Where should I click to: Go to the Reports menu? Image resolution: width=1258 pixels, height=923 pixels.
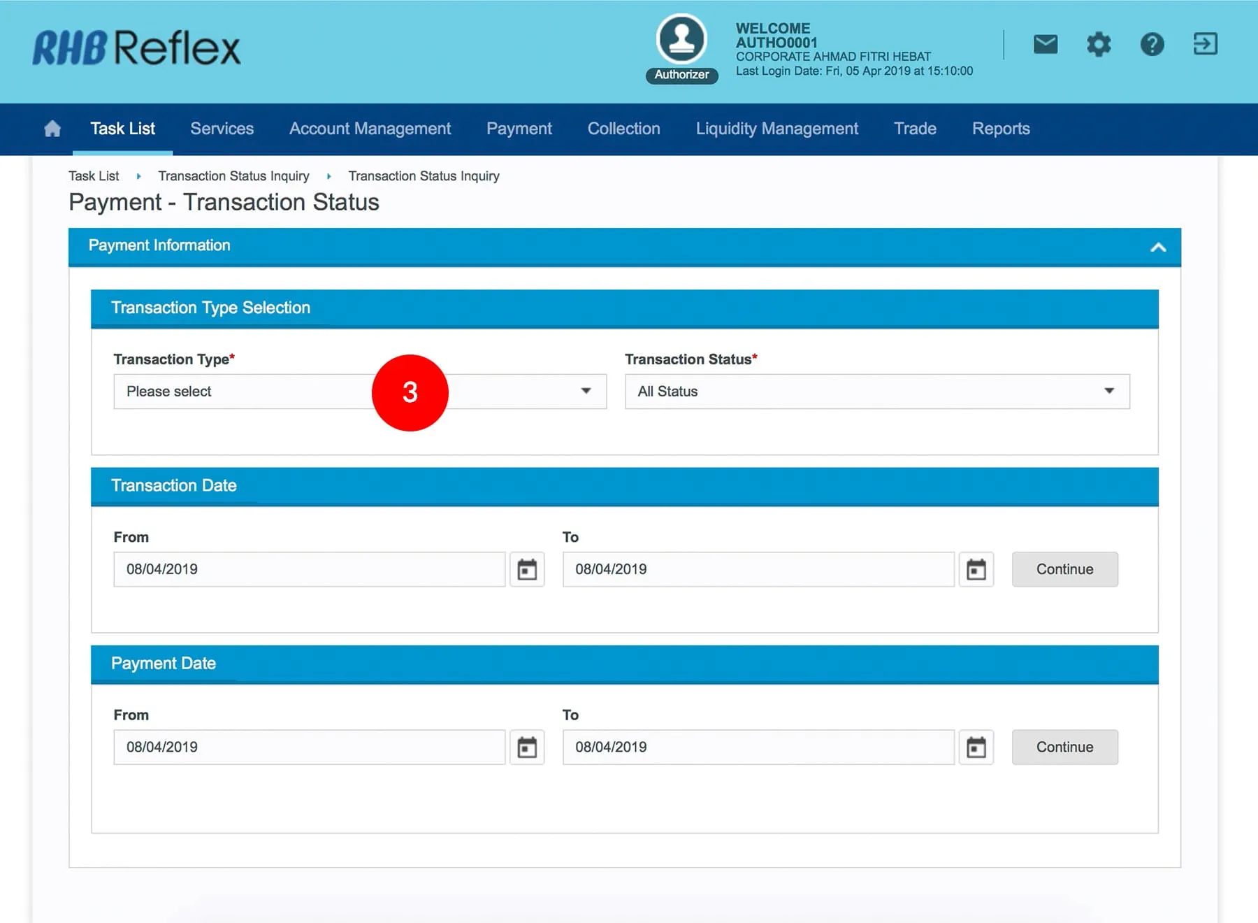1000,129
